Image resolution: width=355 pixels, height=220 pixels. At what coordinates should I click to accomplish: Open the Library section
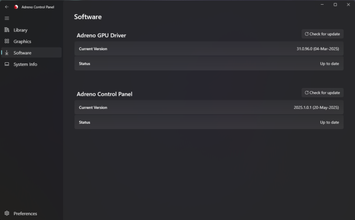20,30
